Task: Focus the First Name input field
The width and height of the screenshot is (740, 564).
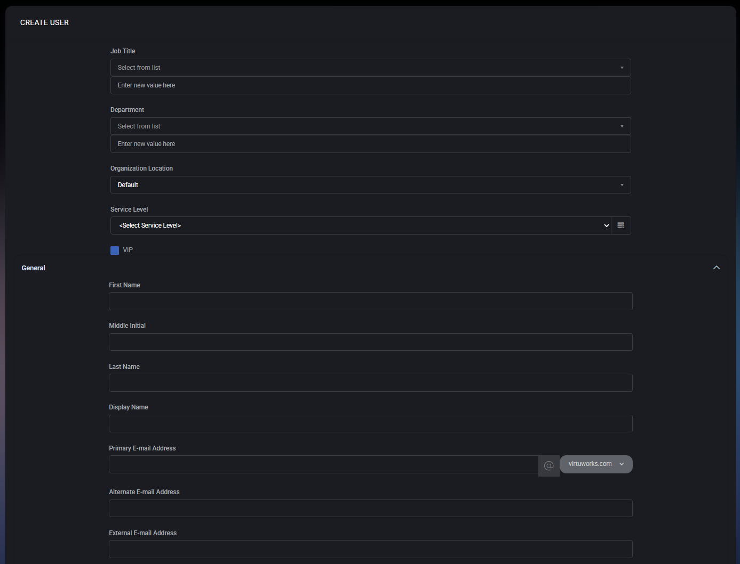Action: (370, 301)
